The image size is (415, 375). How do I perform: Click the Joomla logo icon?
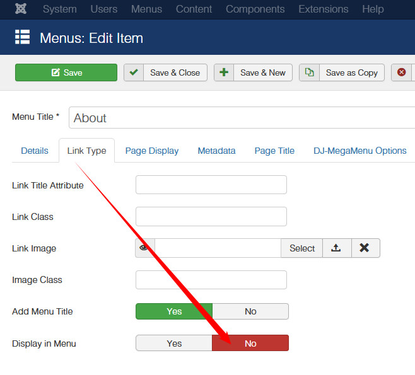click(21, 9)
